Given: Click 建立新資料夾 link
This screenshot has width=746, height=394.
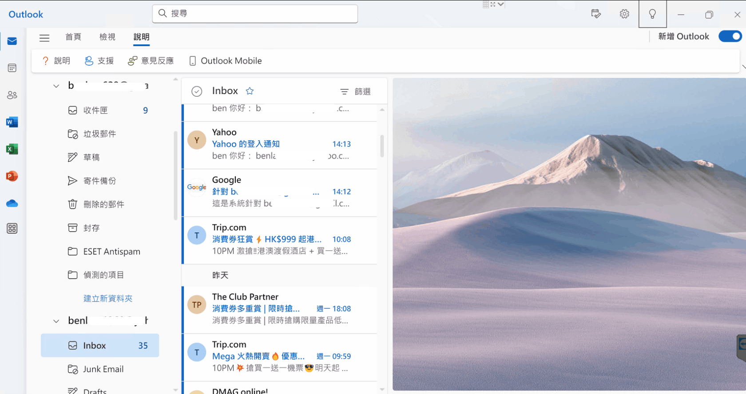Looking at the screenshot, I should point(108,299).
